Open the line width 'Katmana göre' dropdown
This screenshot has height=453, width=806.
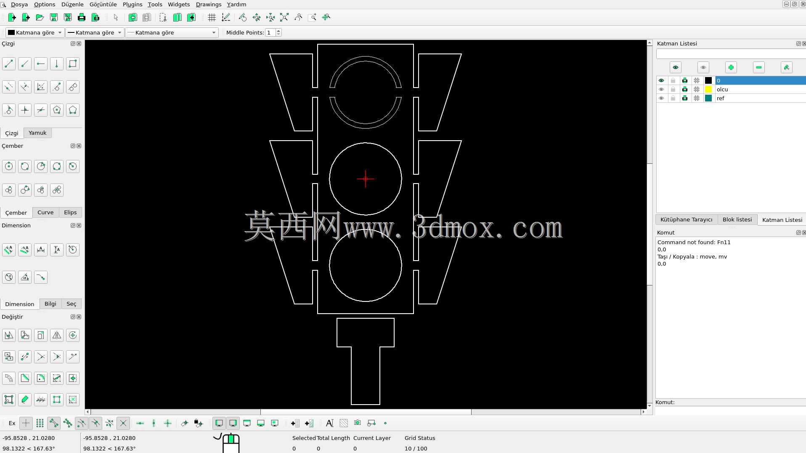click(95, 32)
